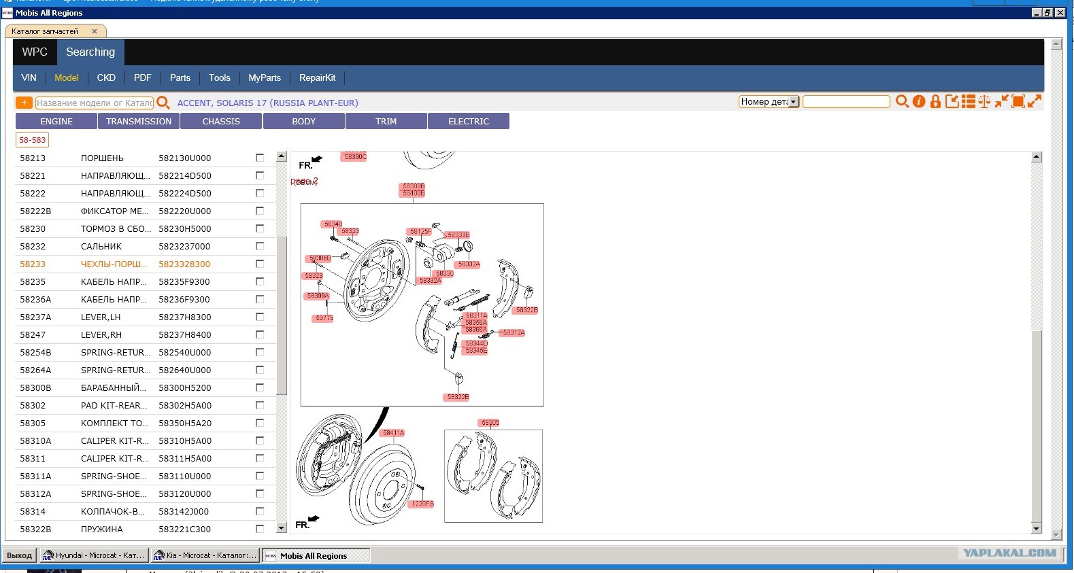The image size is (1074, 573).
Task: Switch to list view icon
Action: pos(969,101)
